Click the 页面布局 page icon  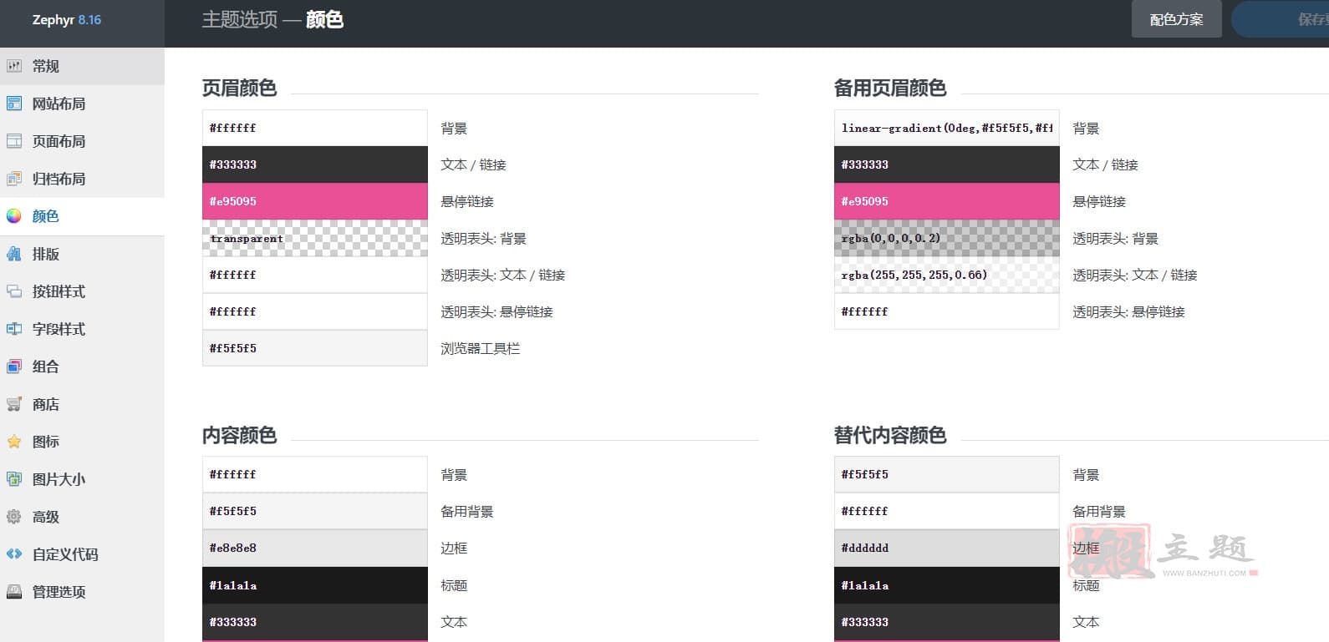coord(14,141)
